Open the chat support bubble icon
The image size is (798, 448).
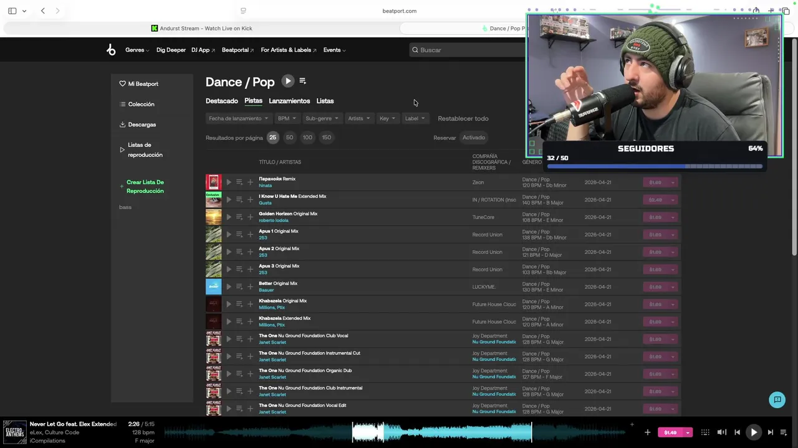777,399
